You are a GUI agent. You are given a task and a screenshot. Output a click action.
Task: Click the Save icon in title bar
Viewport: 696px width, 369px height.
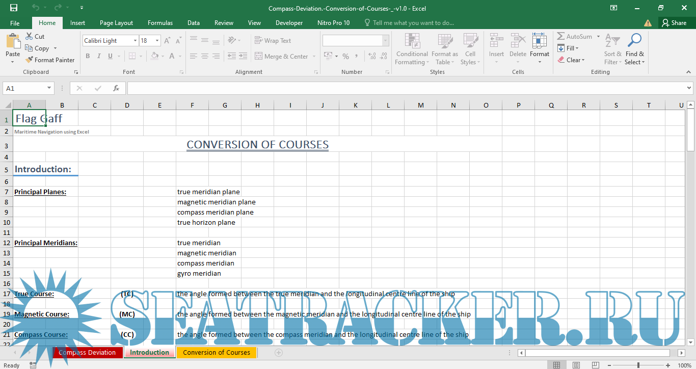point(14,8)
